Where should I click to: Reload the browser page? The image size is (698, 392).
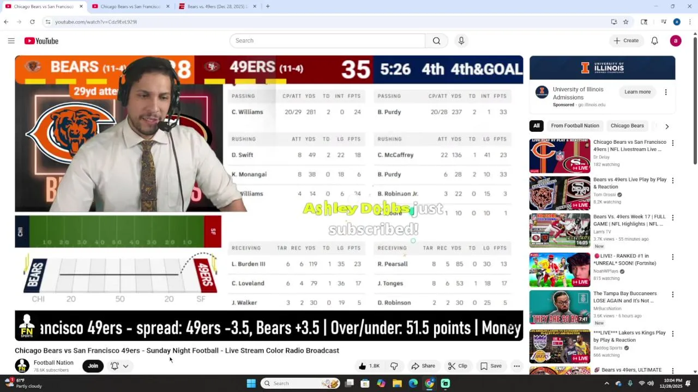pos(32,22)
